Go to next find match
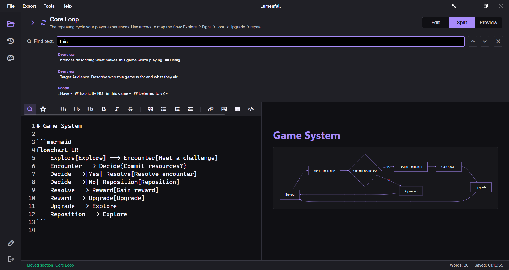Viewport: 509px width, 270px height. 485,41
